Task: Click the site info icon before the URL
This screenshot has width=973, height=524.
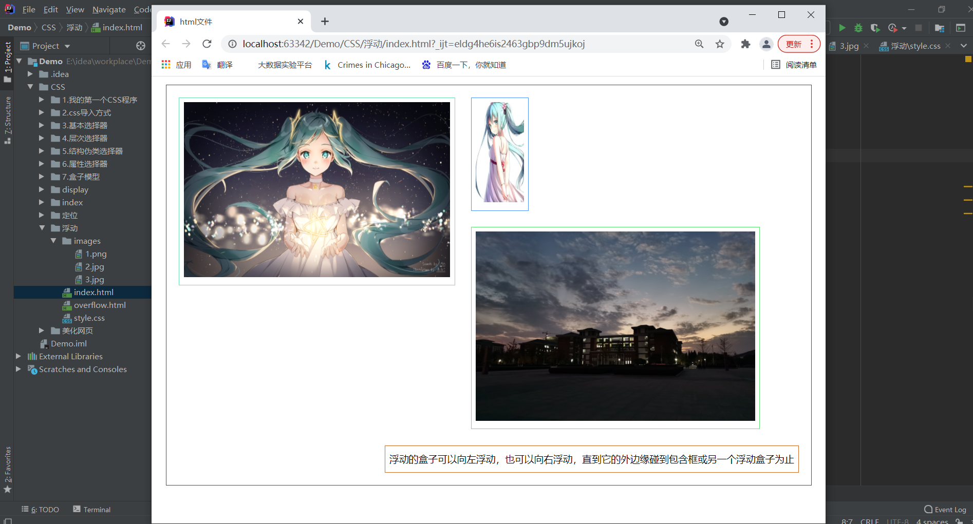Action: tap(232, 44)
